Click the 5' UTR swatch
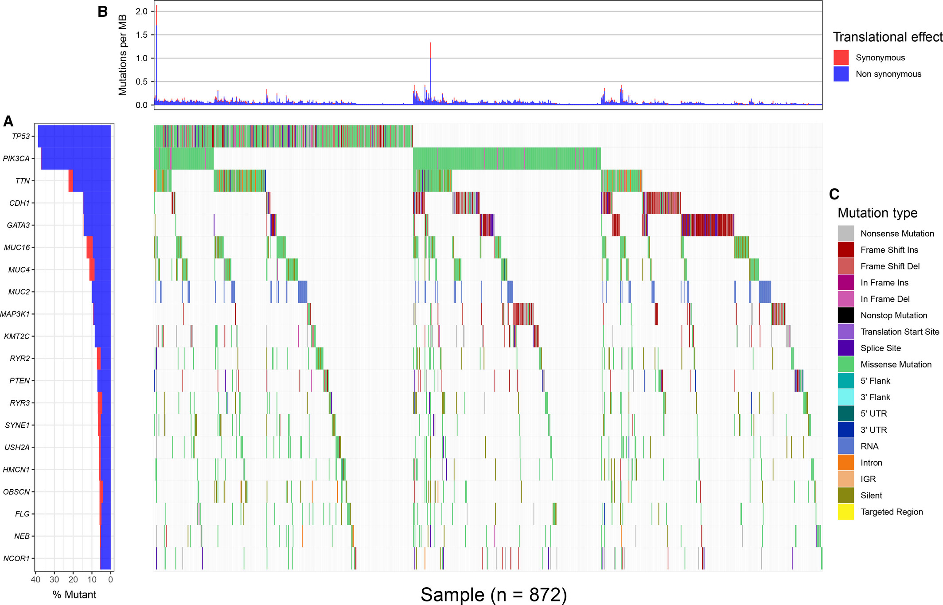943x605 pixels. [846, 414]
